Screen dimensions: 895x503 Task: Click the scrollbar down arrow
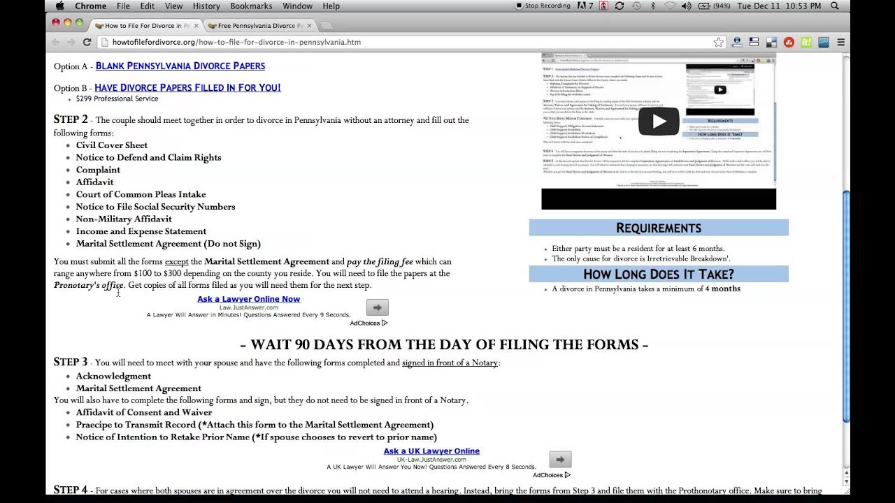pyautogui.click(x=846, y=481)
